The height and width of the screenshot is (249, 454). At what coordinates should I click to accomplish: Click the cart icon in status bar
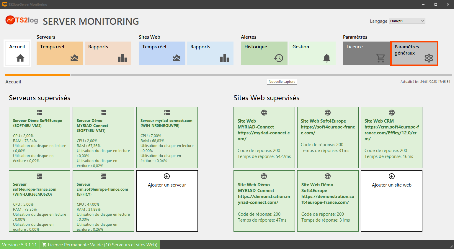point(44,245)
